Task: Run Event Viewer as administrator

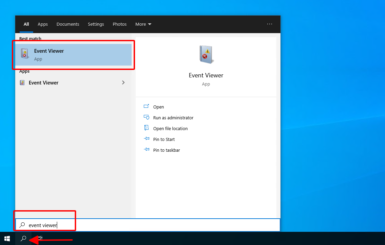Action: click(x=173, y=118)
